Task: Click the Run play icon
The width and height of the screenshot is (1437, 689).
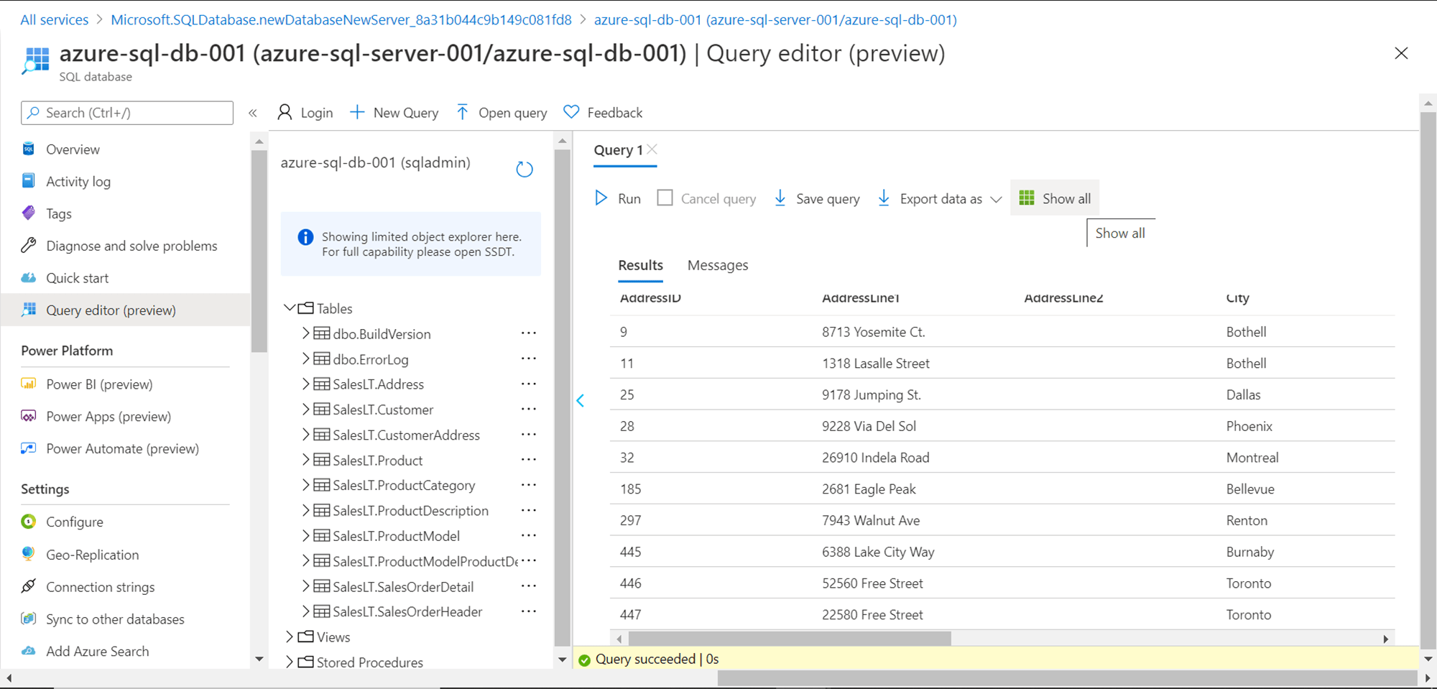Action: (x=601, y=198)
